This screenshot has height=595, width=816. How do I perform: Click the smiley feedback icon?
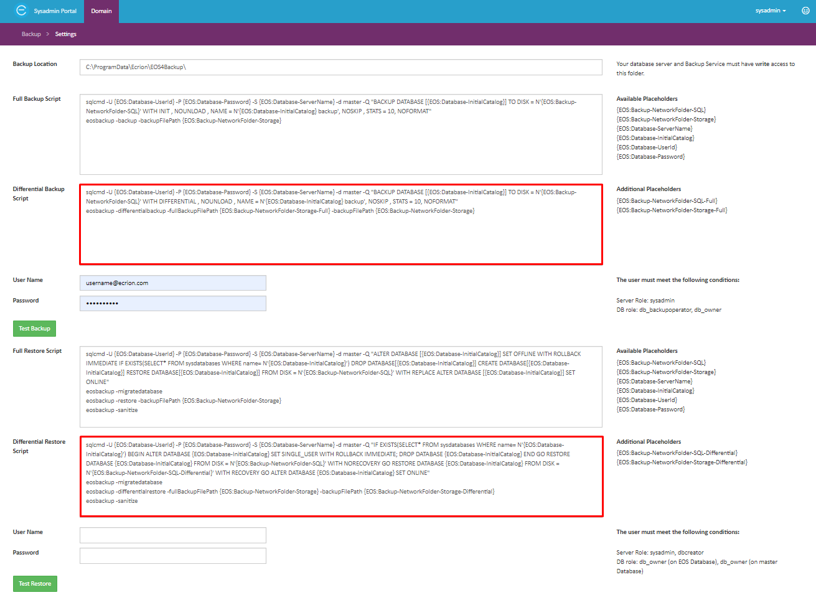[x=805, y=11]
